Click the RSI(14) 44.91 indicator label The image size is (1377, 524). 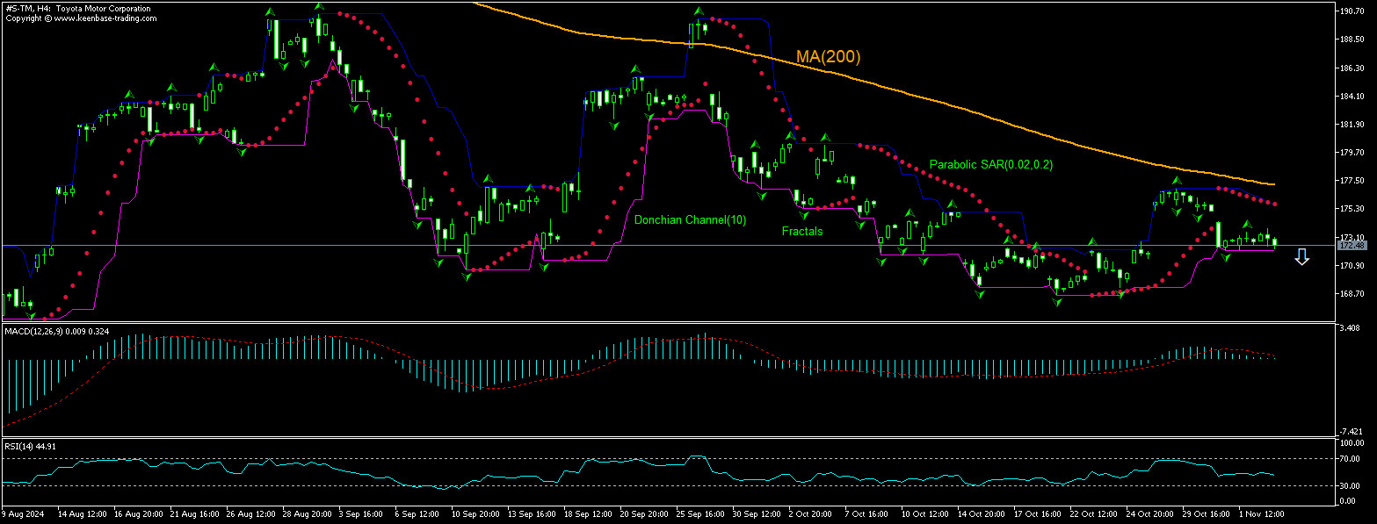pos(31,446)
